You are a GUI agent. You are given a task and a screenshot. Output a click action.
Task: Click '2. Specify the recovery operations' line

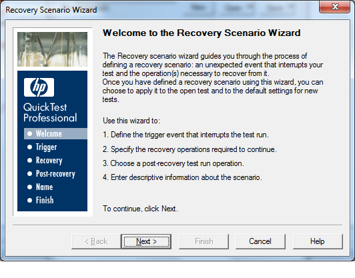(x=190, y=149)
